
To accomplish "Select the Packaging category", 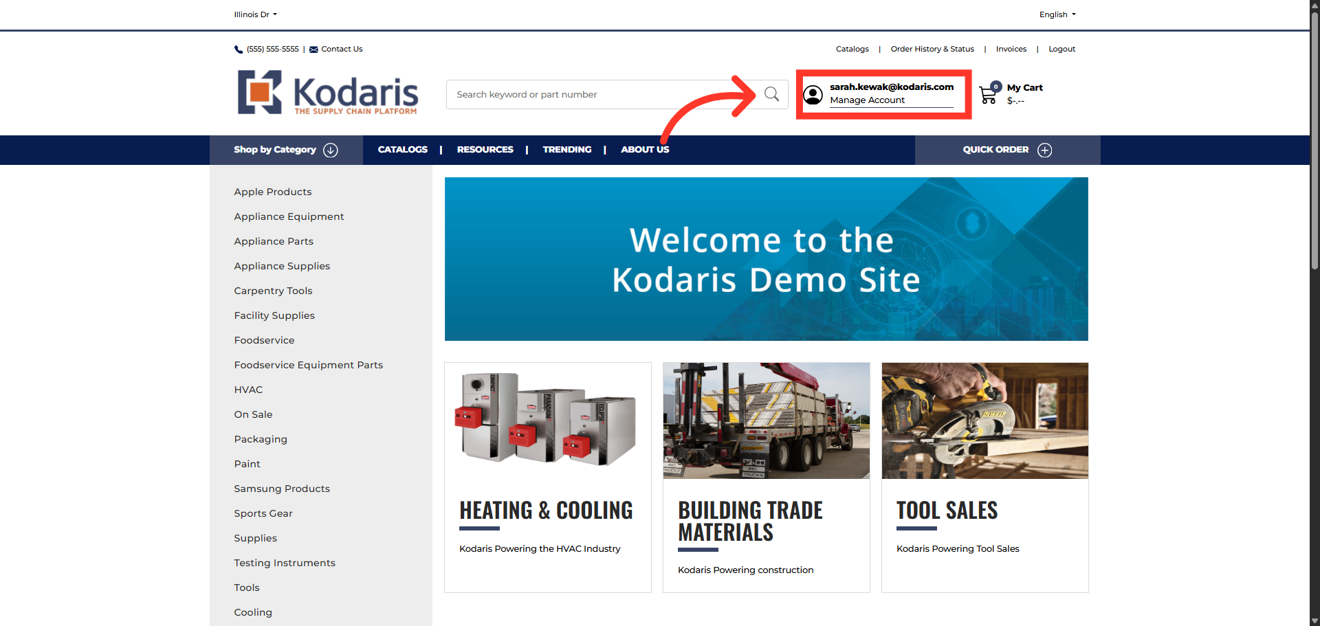I will click(x=261, y=439).
